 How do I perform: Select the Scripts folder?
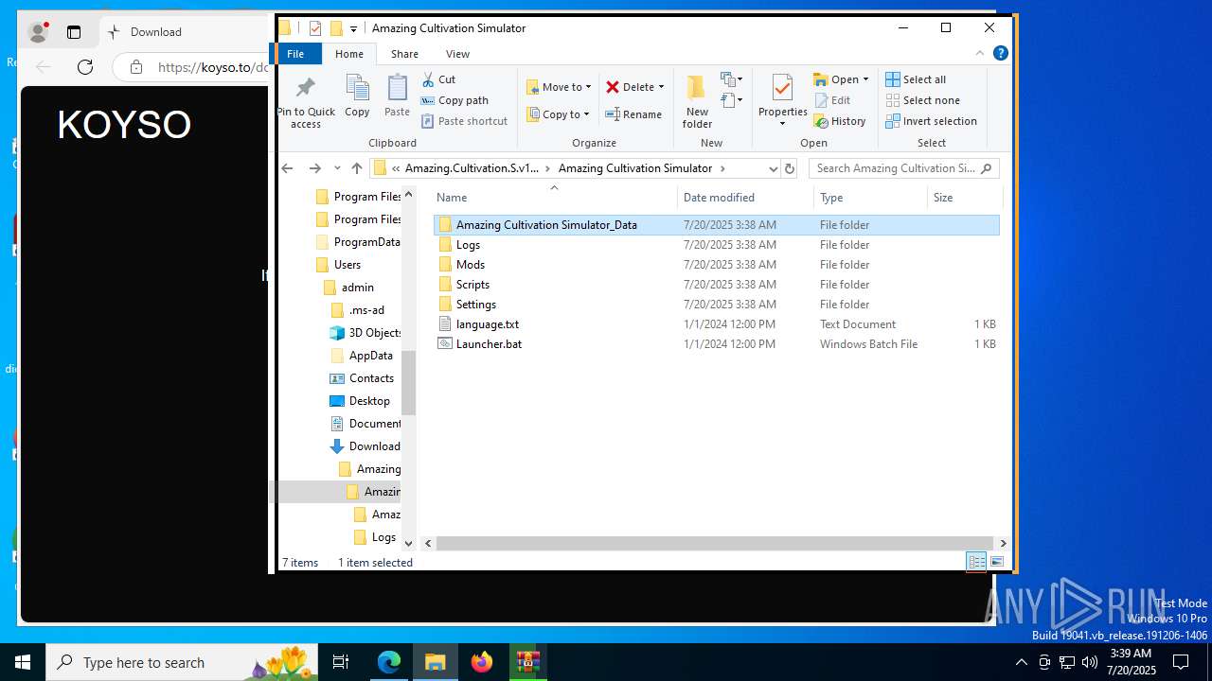(716, 285)
